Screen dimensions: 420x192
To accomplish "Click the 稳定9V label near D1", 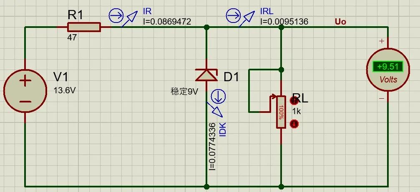I will (184, 92).
